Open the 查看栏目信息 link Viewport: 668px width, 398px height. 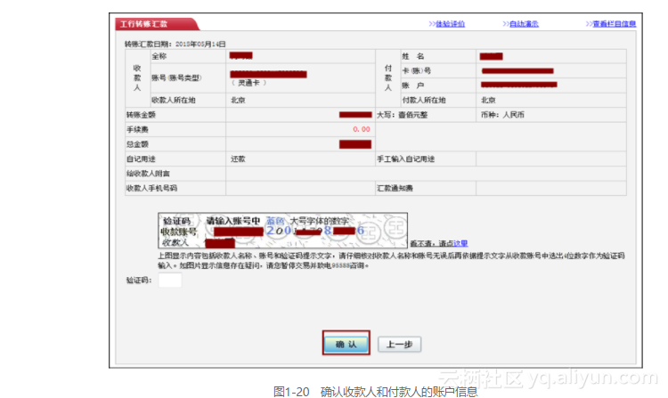(x=614, y=24)
